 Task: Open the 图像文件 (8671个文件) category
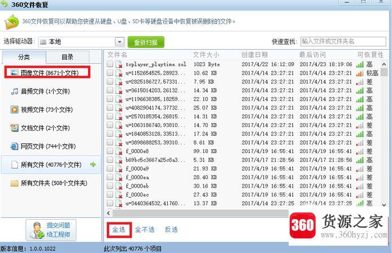47,73
